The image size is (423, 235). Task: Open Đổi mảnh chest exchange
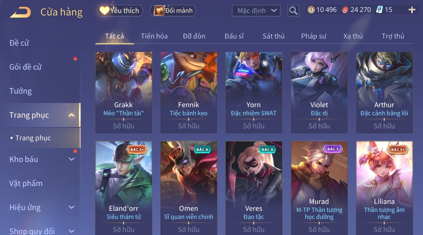coord(174,11)
